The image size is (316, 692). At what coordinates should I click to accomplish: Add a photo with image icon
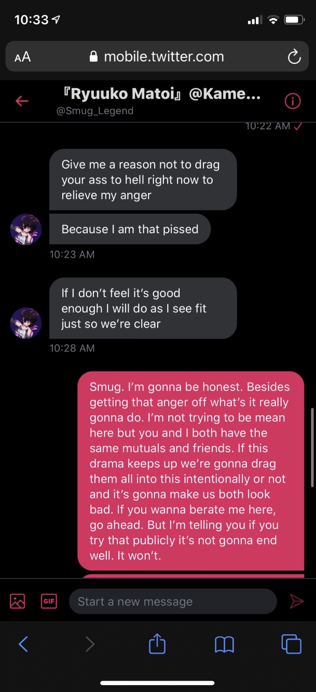pyautogui.click(x=18, y=601)
